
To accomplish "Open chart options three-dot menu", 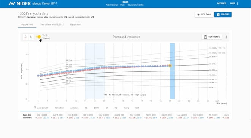I will (227, 37).
